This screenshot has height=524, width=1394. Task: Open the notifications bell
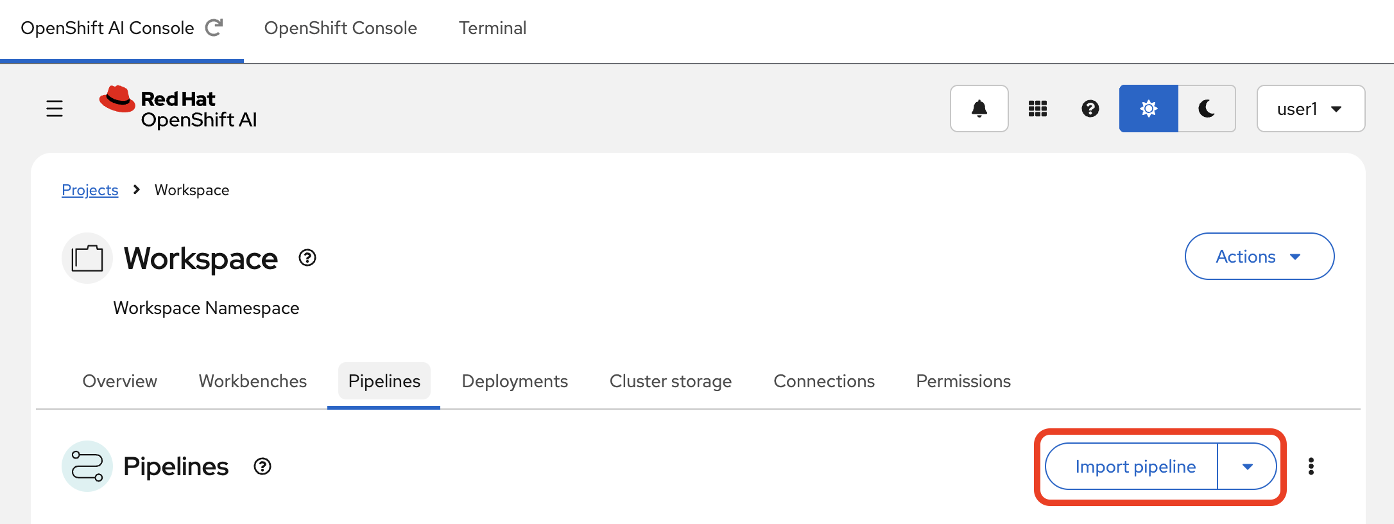(x=978, y=109)
